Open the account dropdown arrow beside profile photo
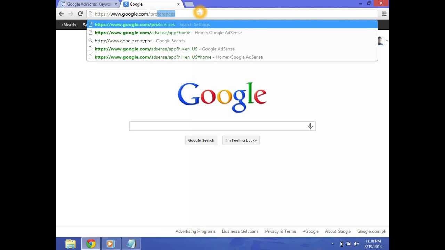 tap(387, 41)
